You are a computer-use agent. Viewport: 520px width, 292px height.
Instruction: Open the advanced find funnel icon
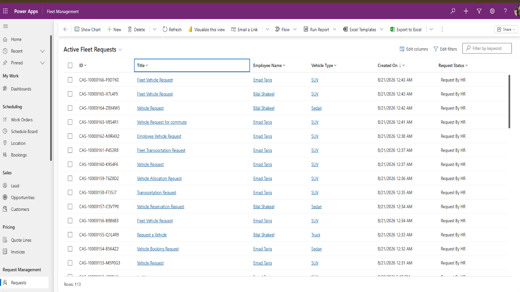[479, 11]
